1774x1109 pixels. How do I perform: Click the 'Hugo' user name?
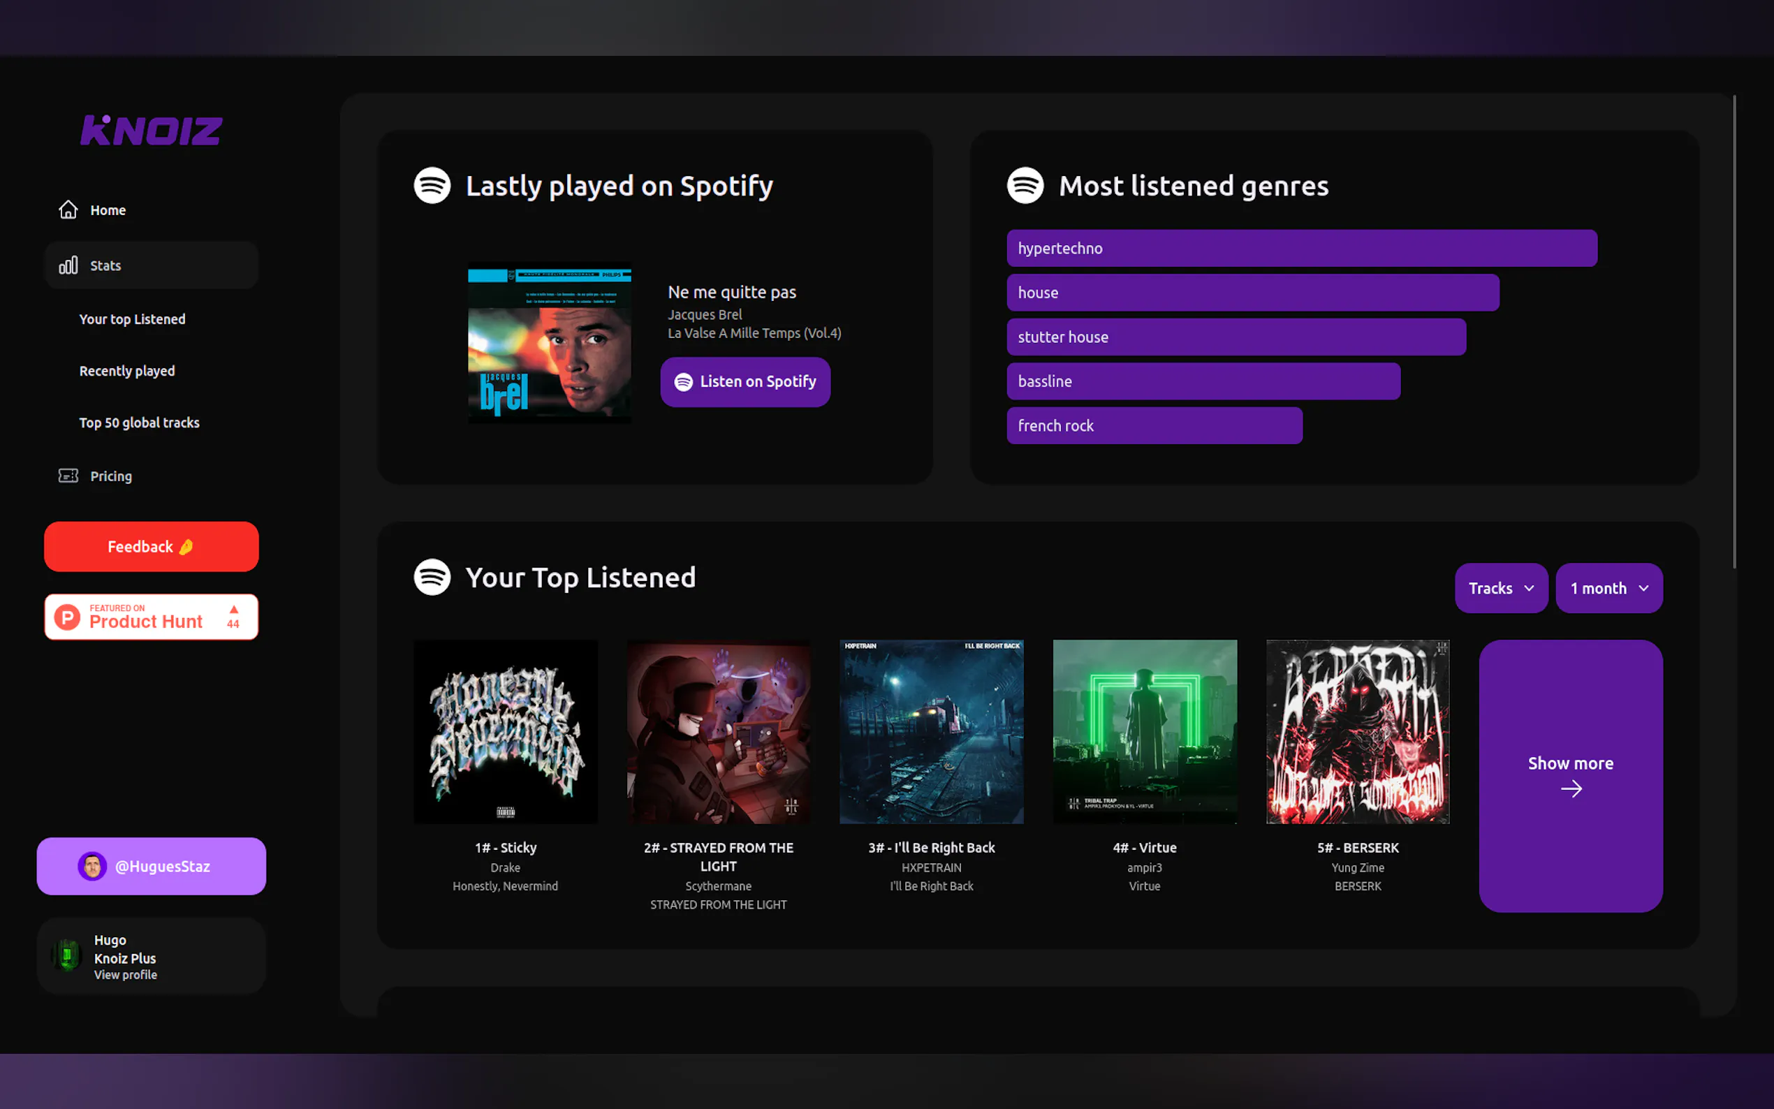(110, 940)
